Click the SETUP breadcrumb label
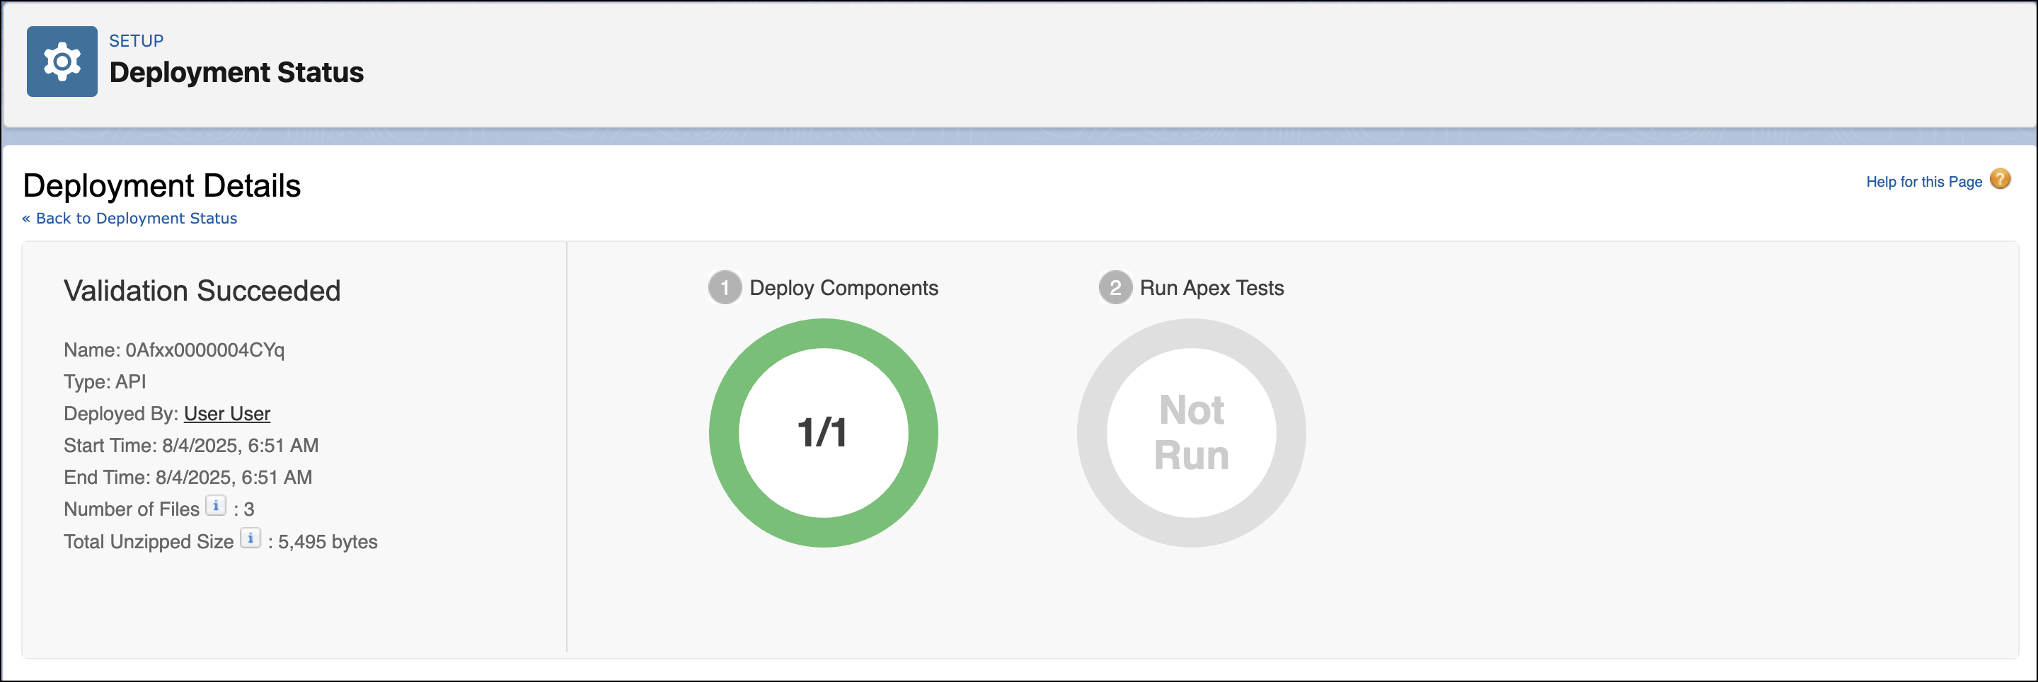 click(x=136, y=40)
